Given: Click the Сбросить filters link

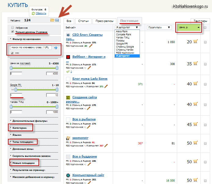Looking at the screenshot, I should click(41, 13).
